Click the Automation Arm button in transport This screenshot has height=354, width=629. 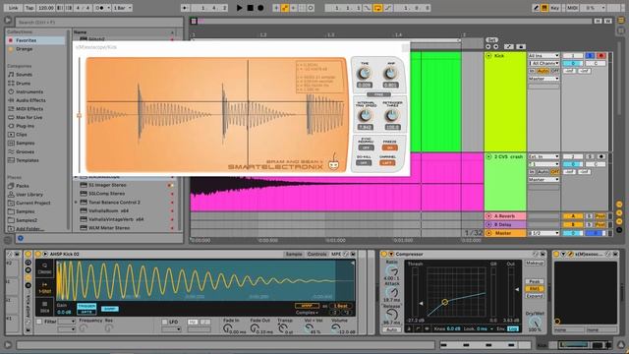point(285,8)
